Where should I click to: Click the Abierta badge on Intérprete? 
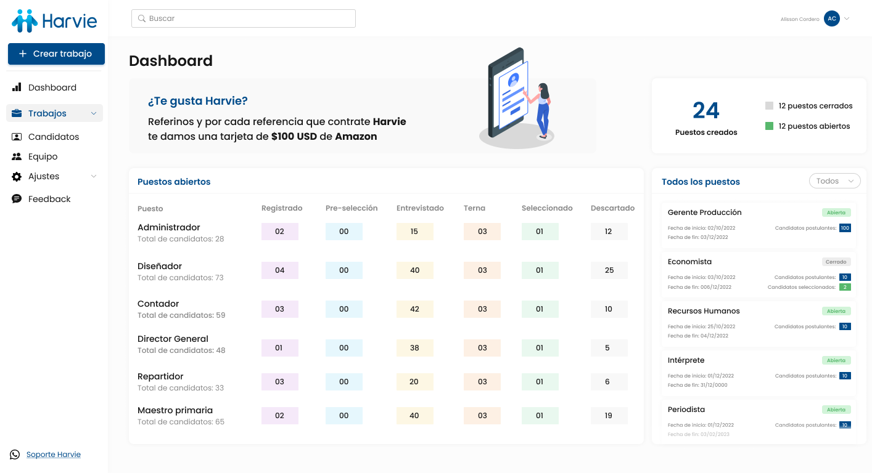tap(836, 360)
